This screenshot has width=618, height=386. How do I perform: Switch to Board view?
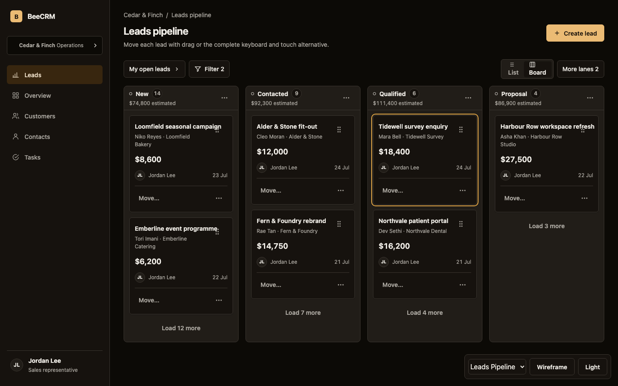pyautogui.click(x=537, y=69)
